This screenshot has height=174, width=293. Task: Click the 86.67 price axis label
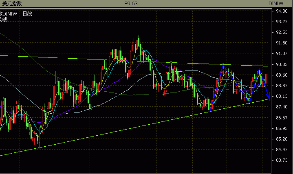[x=282, y=118]
